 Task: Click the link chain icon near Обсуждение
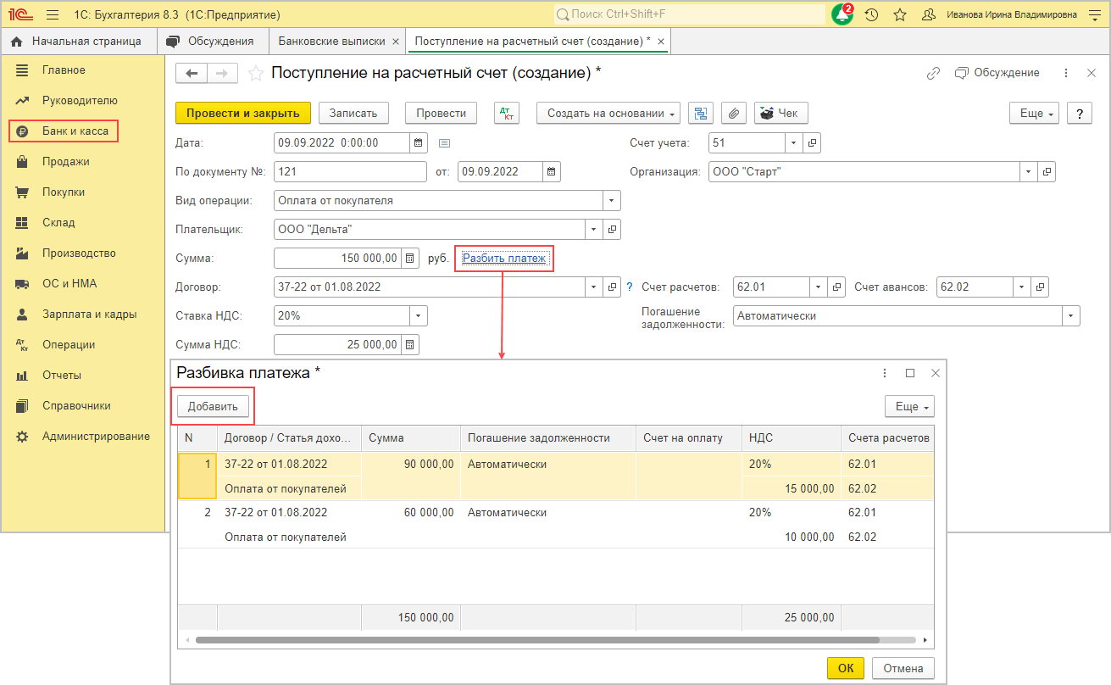933,74
